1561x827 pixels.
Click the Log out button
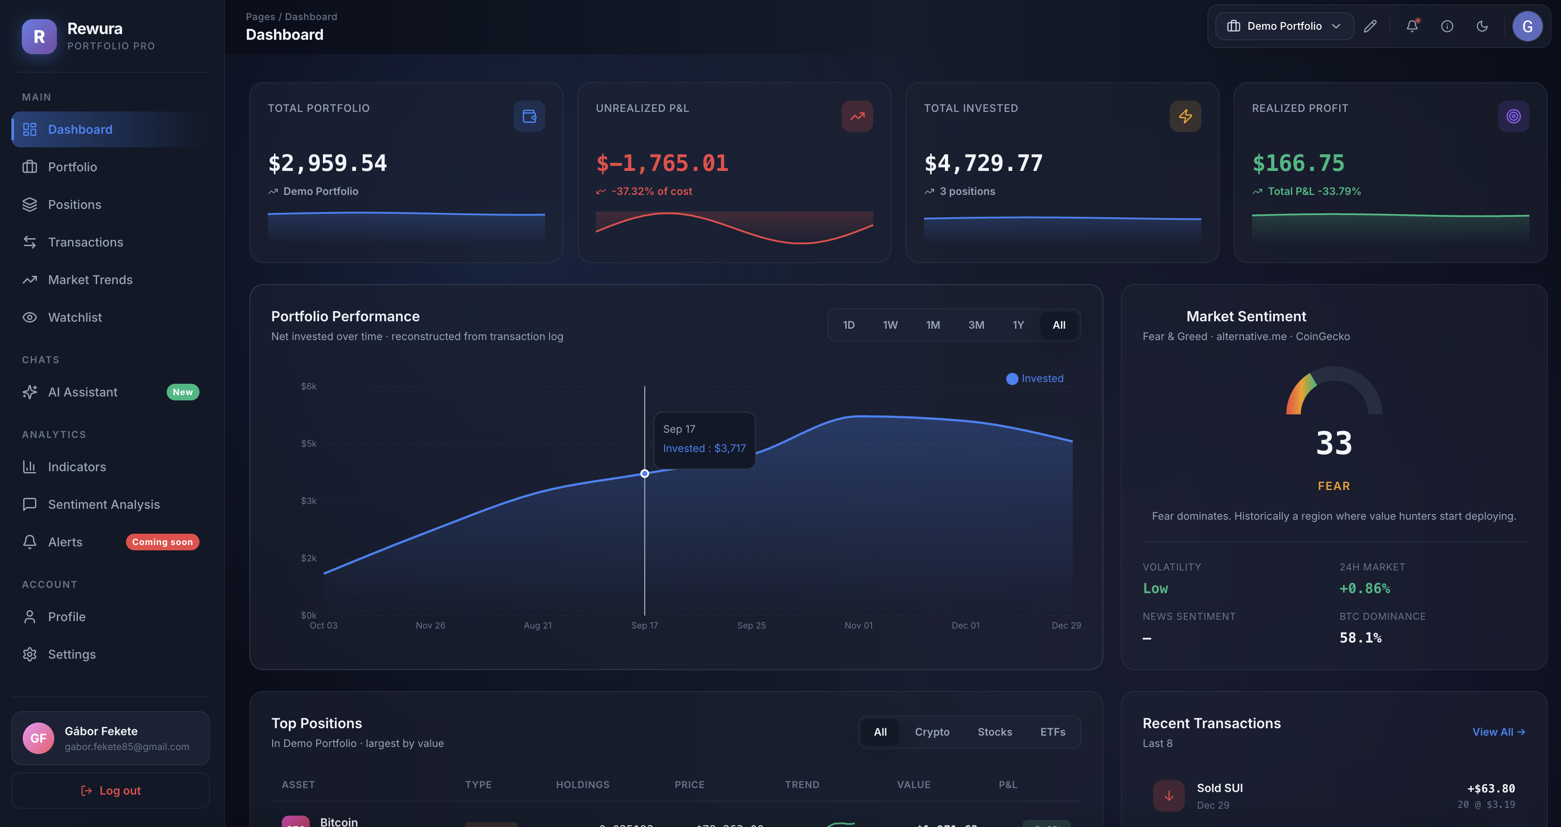110,791
